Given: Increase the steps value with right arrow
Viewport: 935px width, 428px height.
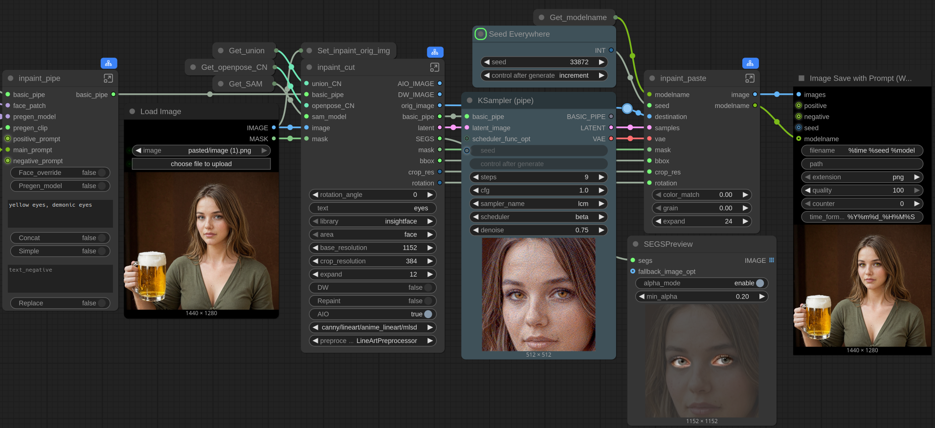Looking at the screenshot, I should pos(601,177).
